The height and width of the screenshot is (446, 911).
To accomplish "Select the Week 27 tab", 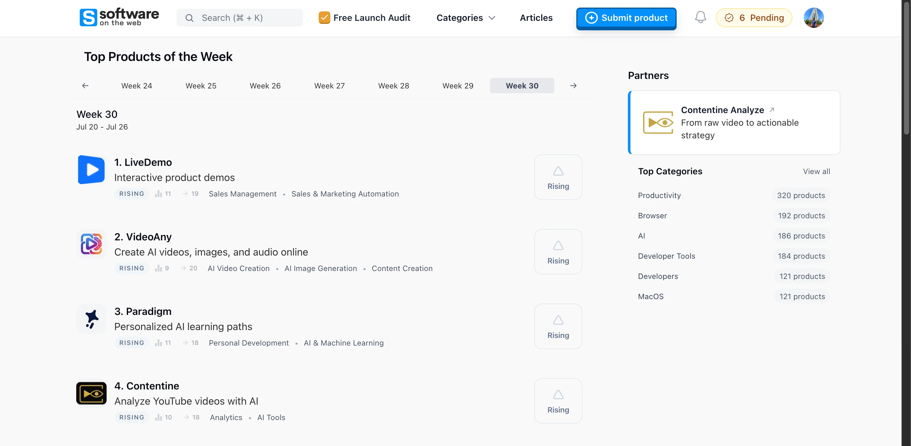I will (329, 86).
